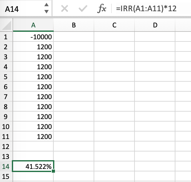Click cell A10 containing 1200
This screenshot has height=182, width=191.
[x=33, y=127]
